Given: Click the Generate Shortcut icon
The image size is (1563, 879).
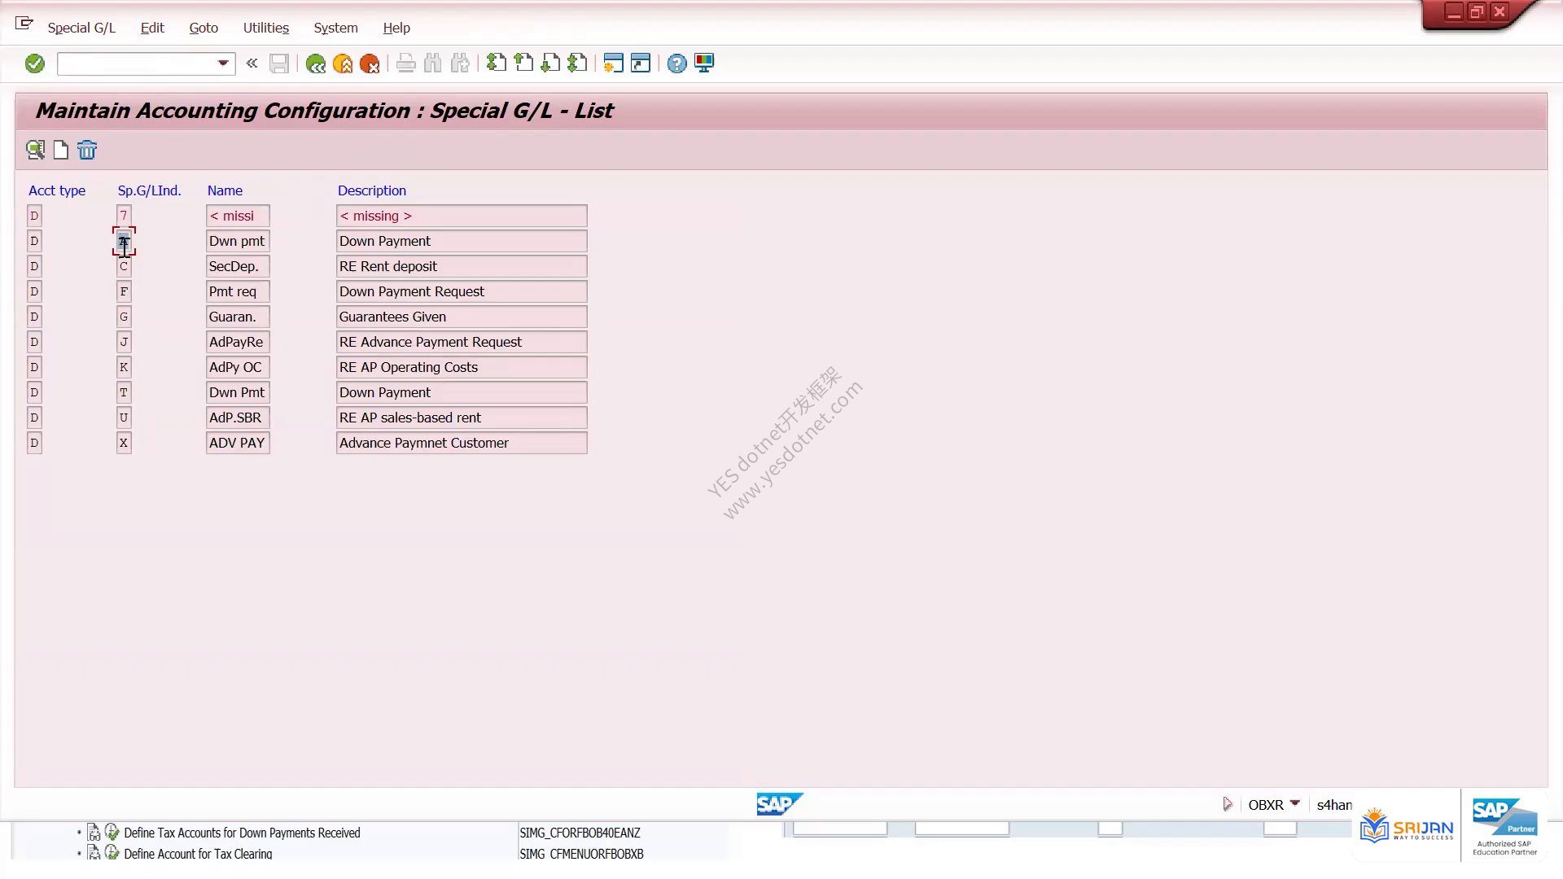Looking at the screenshot, I should click(641, 63).
